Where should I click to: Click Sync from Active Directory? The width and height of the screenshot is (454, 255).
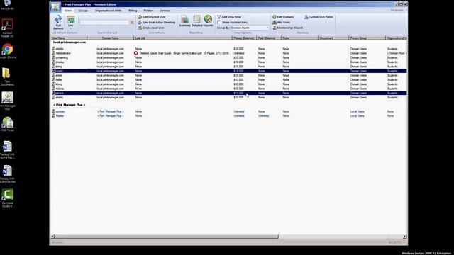tap(157, 22)
